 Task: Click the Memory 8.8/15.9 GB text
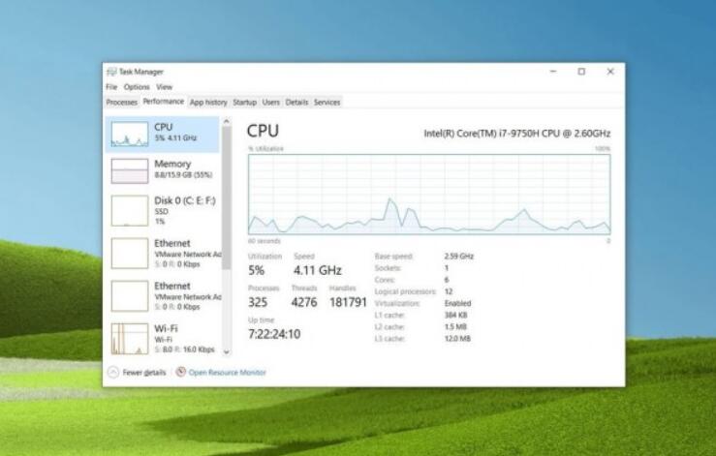pyautogui.click(x=183, y=175)
